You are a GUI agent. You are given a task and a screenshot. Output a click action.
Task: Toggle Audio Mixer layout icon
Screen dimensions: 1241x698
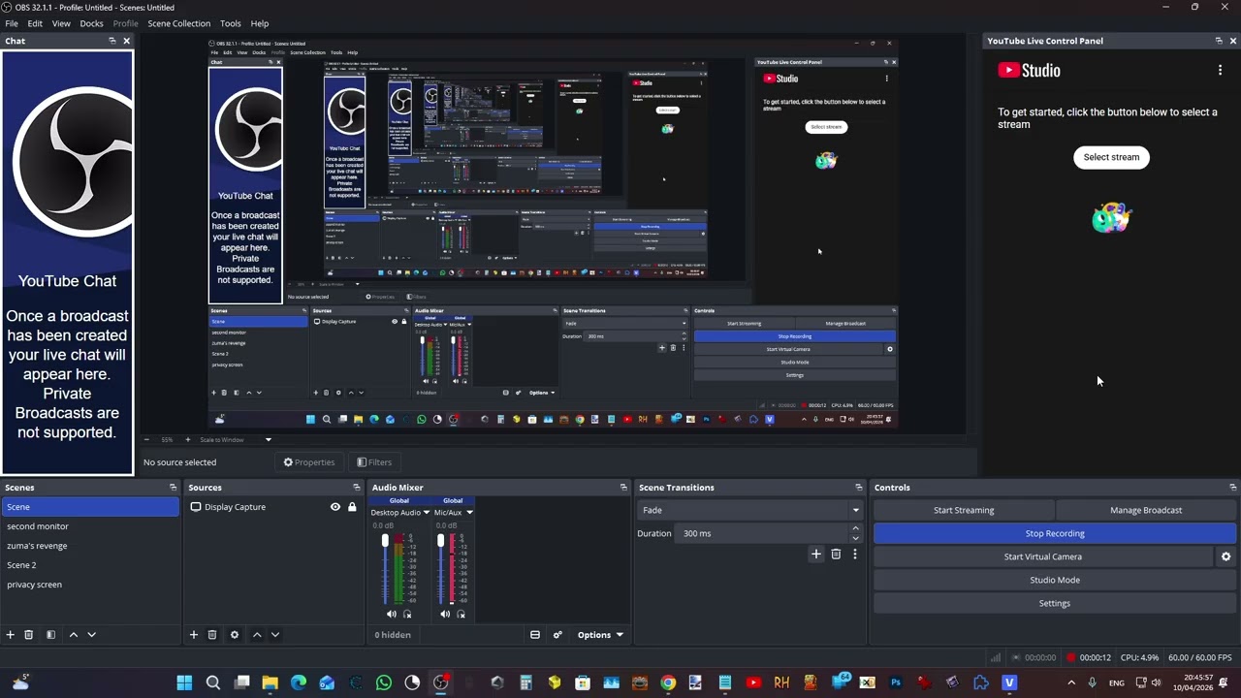[x=535, y=635]
